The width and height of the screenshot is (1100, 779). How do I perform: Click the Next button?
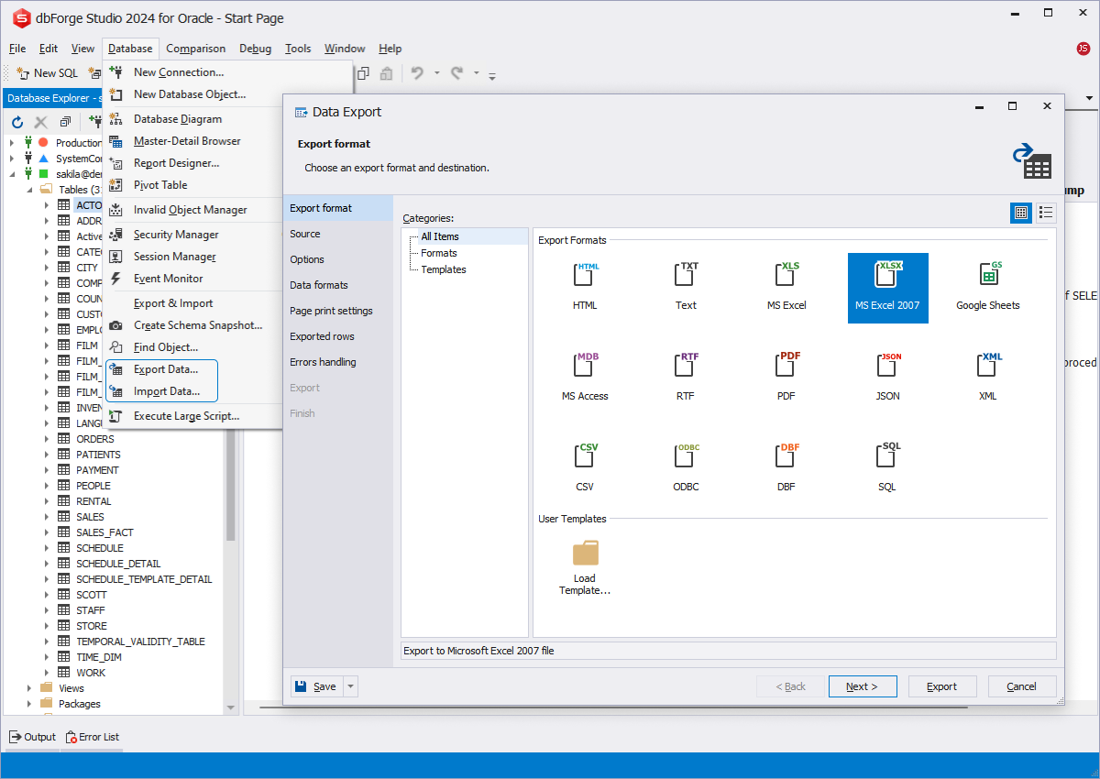[x=862, y=686]
